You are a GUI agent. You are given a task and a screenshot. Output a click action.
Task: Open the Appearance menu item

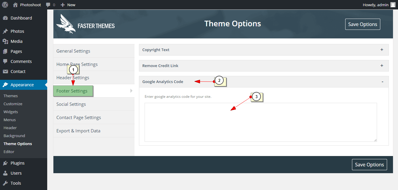pos(24,85)
